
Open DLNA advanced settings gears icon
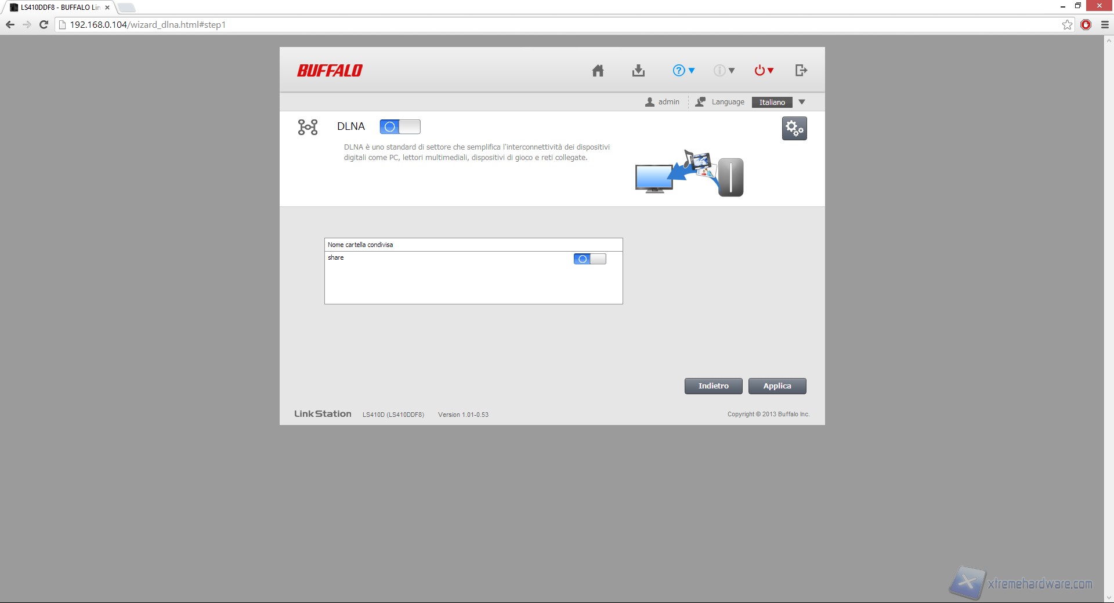(x=794, y=129)
